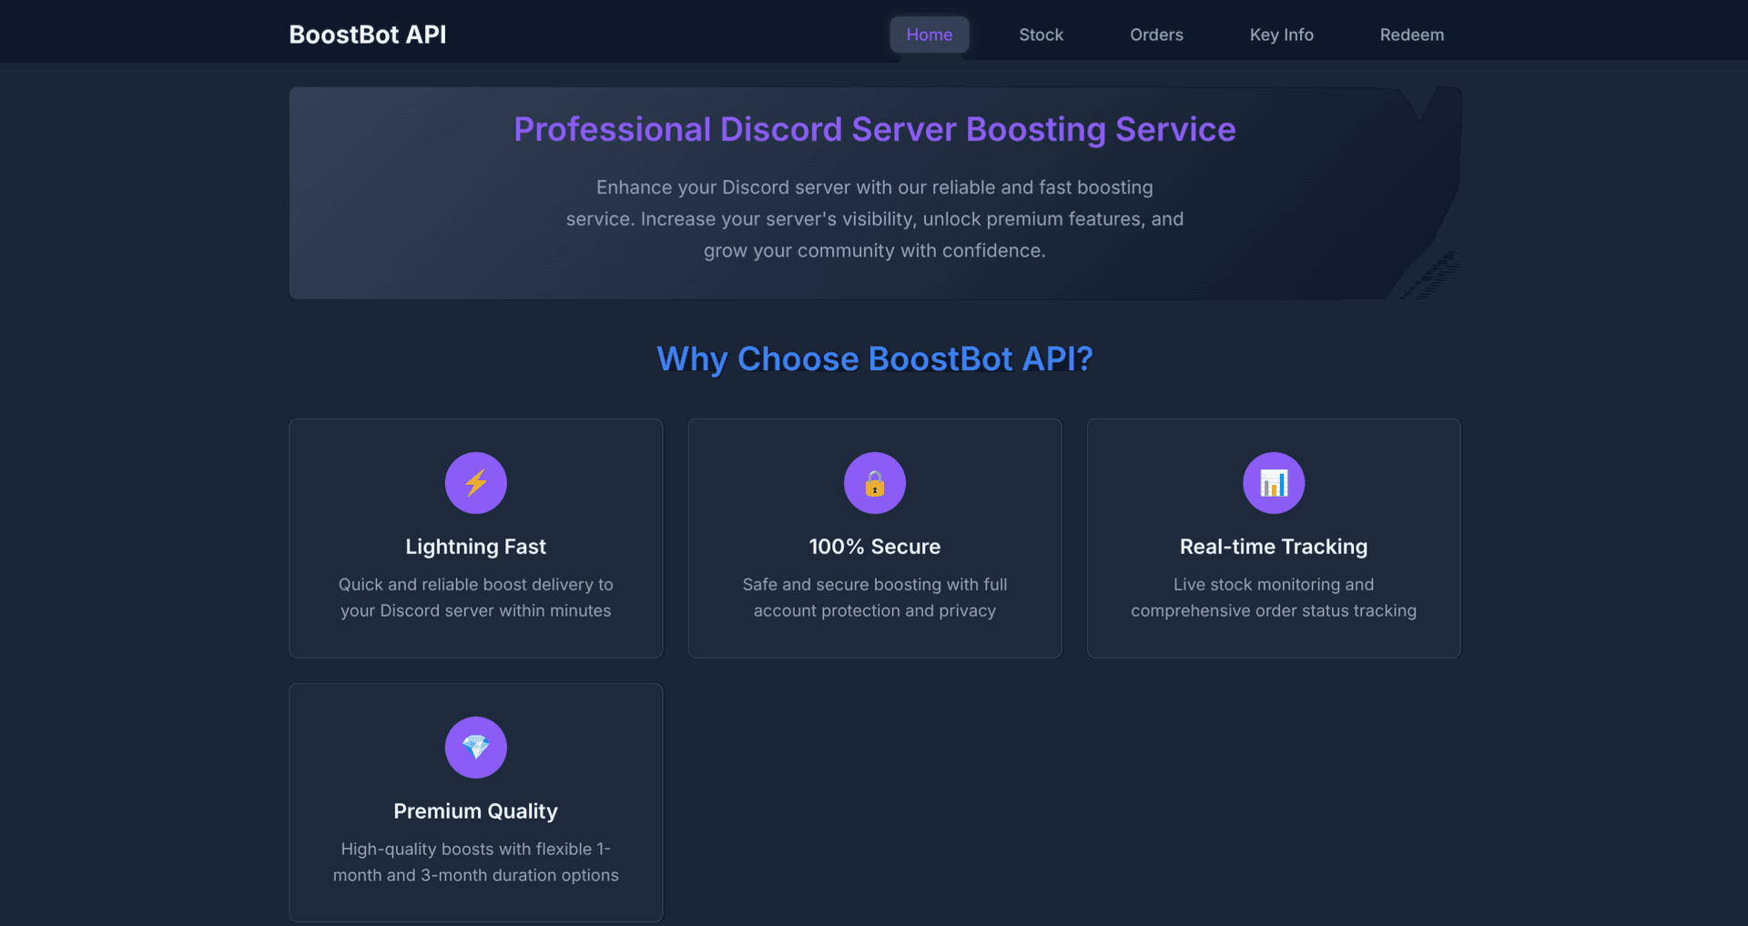
Task: Switch to the Stock tab
Action: tap(1040, 35)
